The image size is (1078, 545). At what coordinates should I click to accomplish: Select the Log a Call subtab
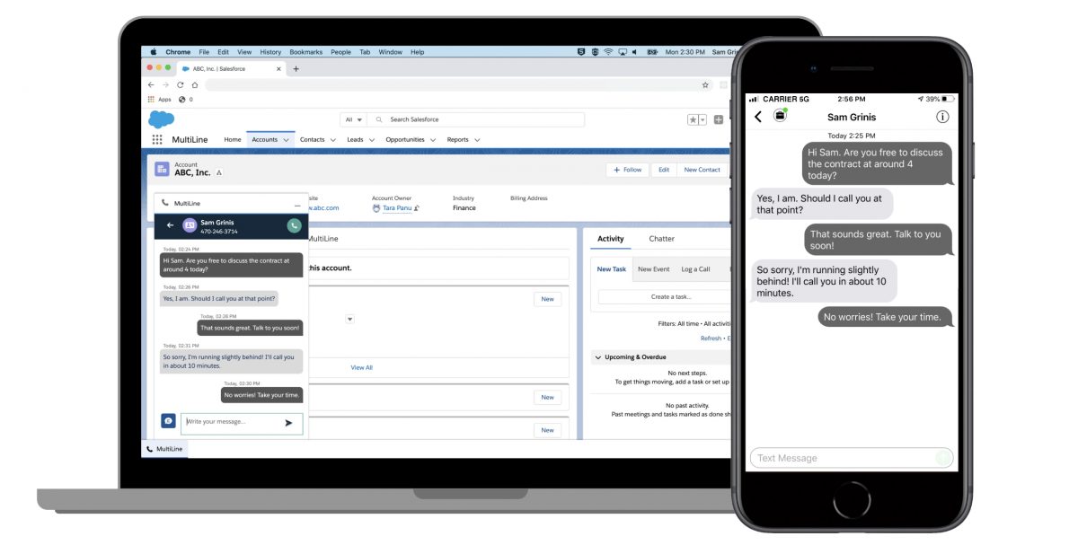695,269
